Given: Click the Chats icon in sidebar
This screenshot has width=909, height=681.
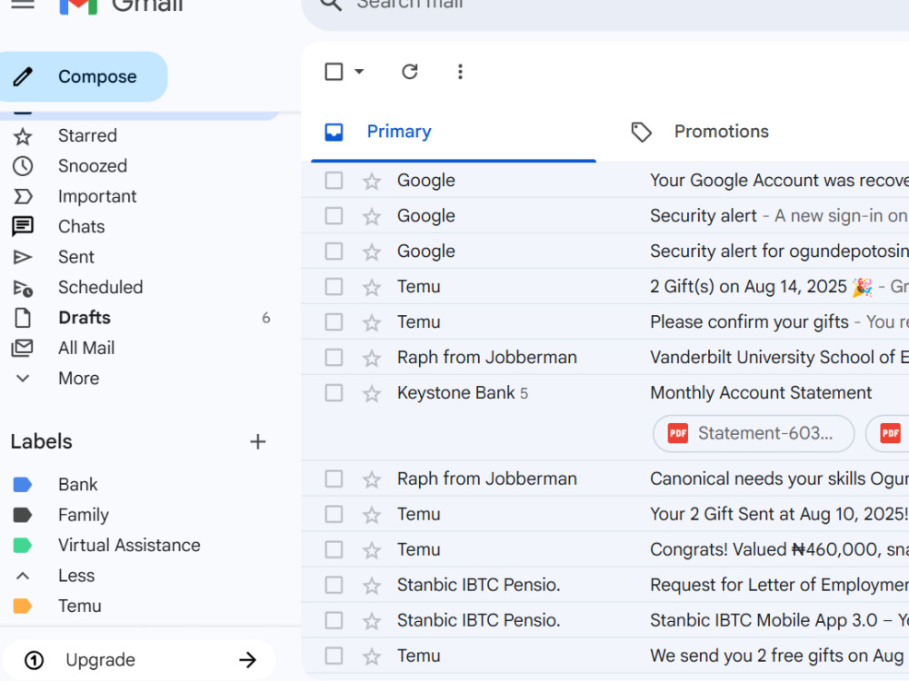Looking at the screenshot, I should tap(23, 226).
